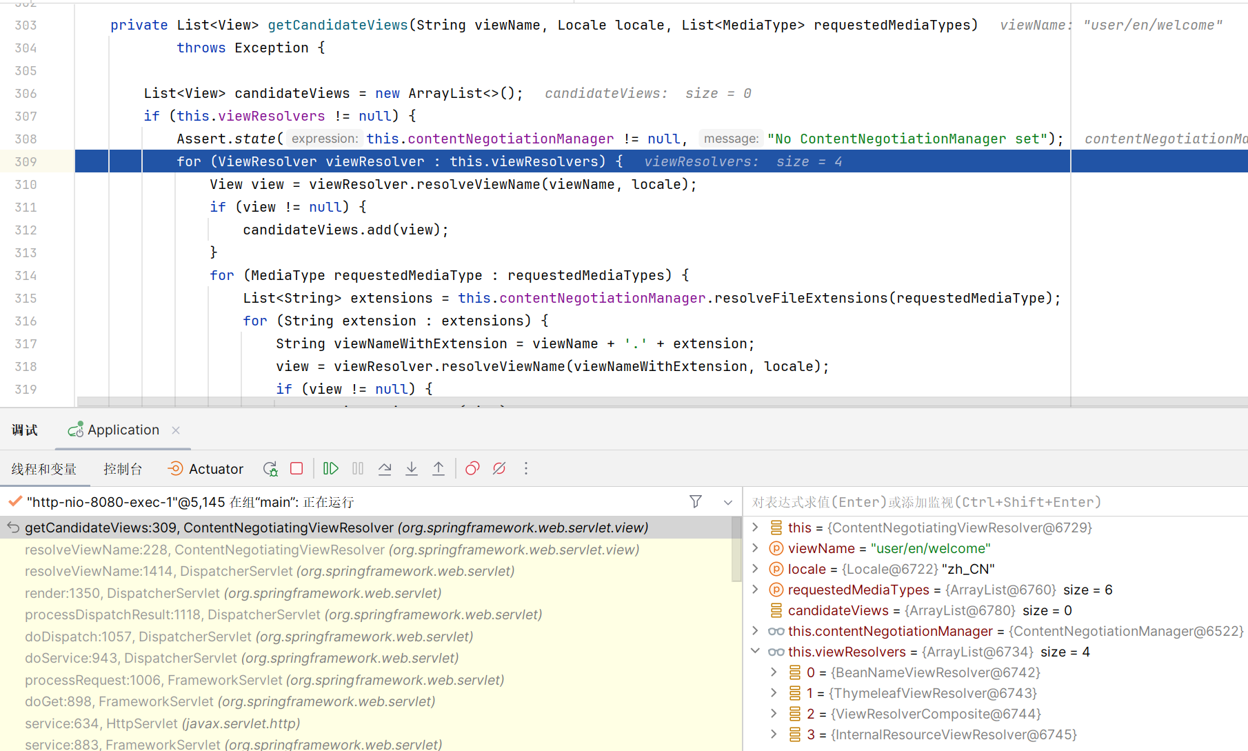Viewport: 1248px width, 751px height.
Task: Switch to the 线程和变量 tab
Action: 44,470
